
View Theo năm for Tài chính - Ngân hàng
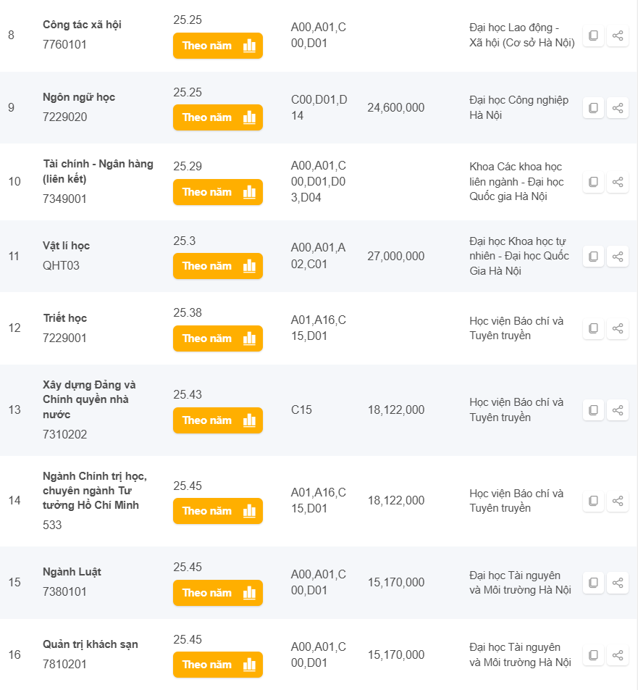[x=217, y=192]
